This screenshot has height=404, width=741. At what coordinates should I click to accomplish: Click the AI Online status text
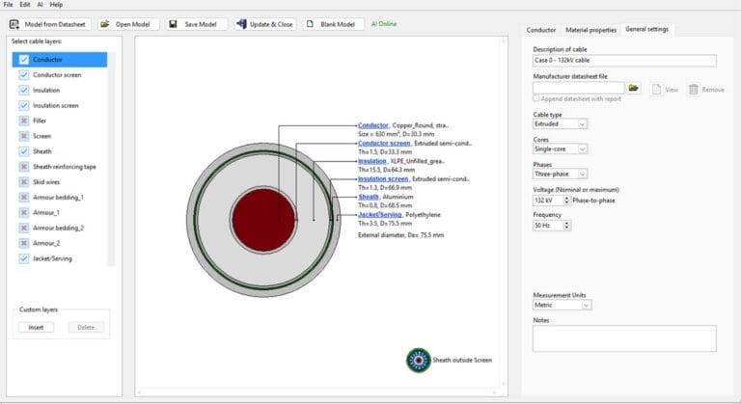pos(384,24)
